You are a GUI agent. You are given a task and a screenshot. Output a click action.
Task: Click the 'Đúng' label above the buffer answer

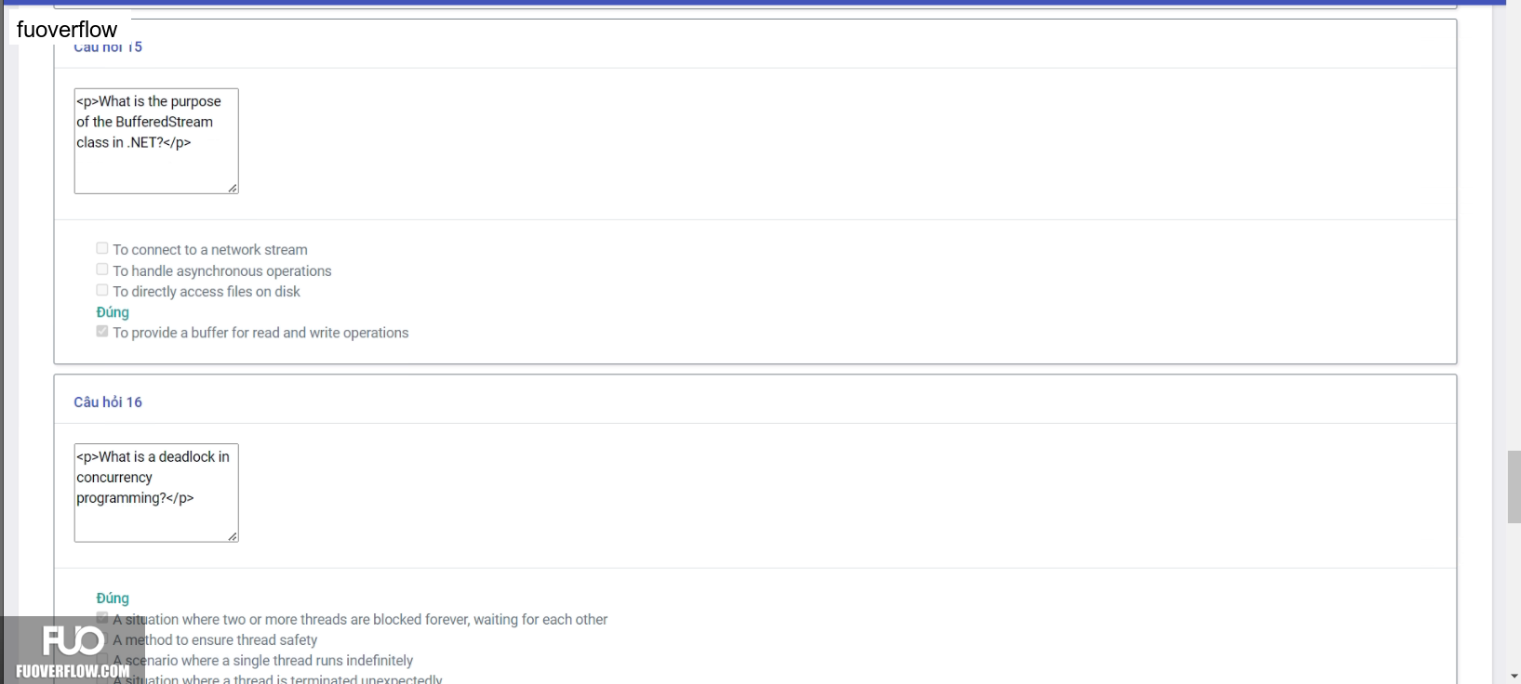click(113, 312)
